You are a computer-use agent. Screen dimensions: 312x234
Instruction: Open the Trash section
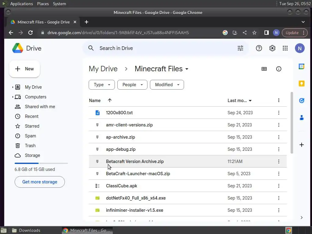[30, 146]
